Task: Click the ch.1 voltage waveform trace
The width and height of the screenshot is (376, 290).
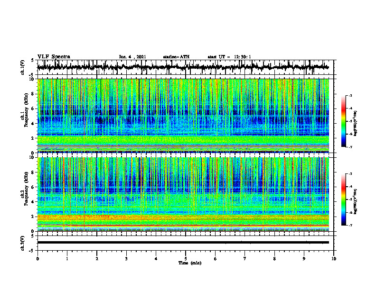Action: coord(183,67)
